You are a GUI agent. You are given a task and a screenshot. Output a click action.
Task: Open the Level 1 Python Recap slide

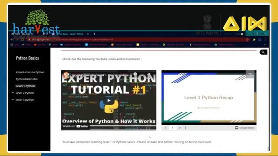click(209, 97)
